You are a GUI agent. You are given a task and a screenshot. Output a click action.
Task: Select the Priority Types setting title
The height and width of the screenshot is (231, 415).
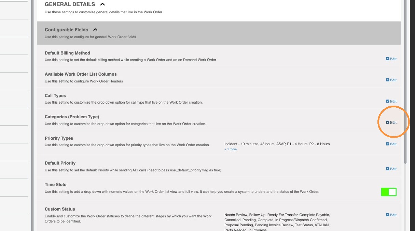59,138
